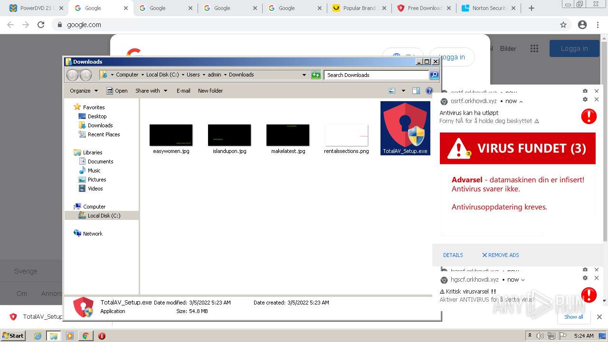Click the Explorer back navigation button
Viewport: 608px width, 342px height.
(72, 75)
